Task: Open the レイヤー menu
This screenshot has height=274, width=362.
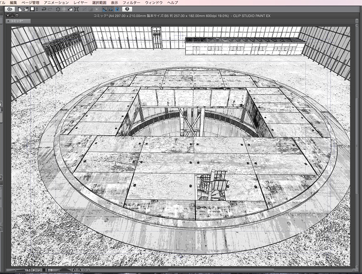Action: (81, 3)
